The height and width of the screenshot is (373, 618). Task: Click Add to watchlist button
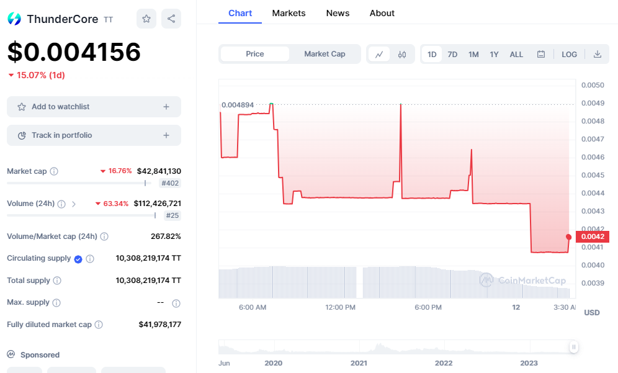click(x=94, y=107)
